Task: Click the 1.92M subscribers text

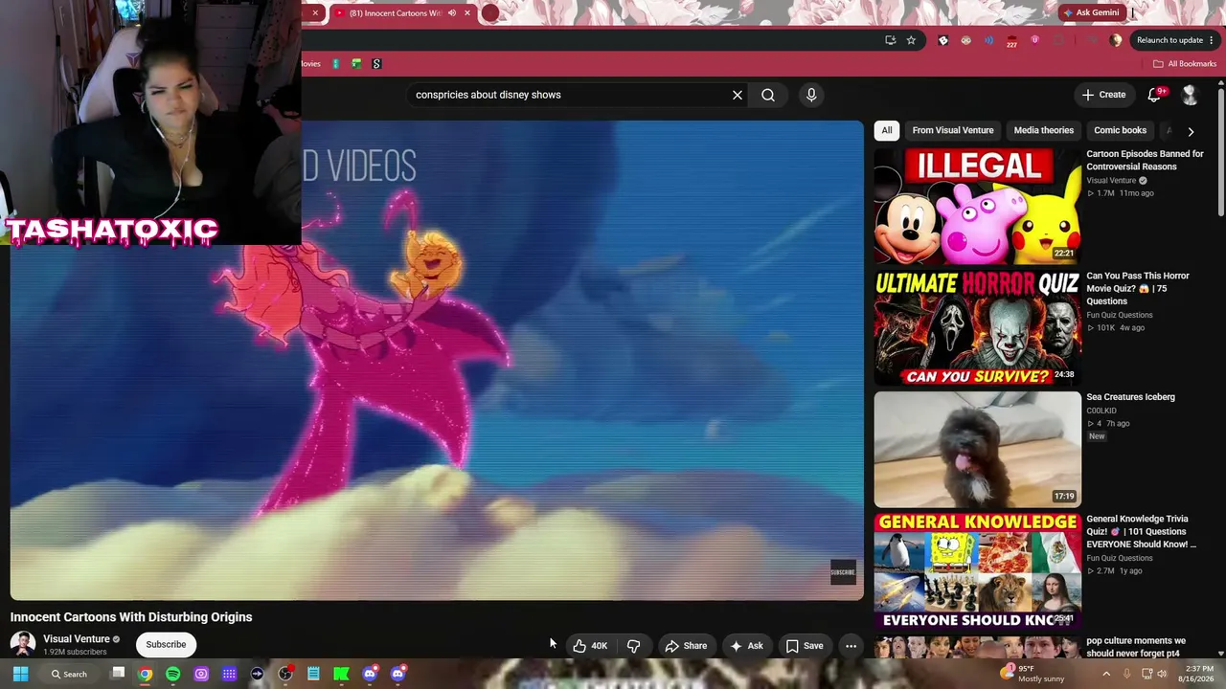Action: (x=75, y=653)
